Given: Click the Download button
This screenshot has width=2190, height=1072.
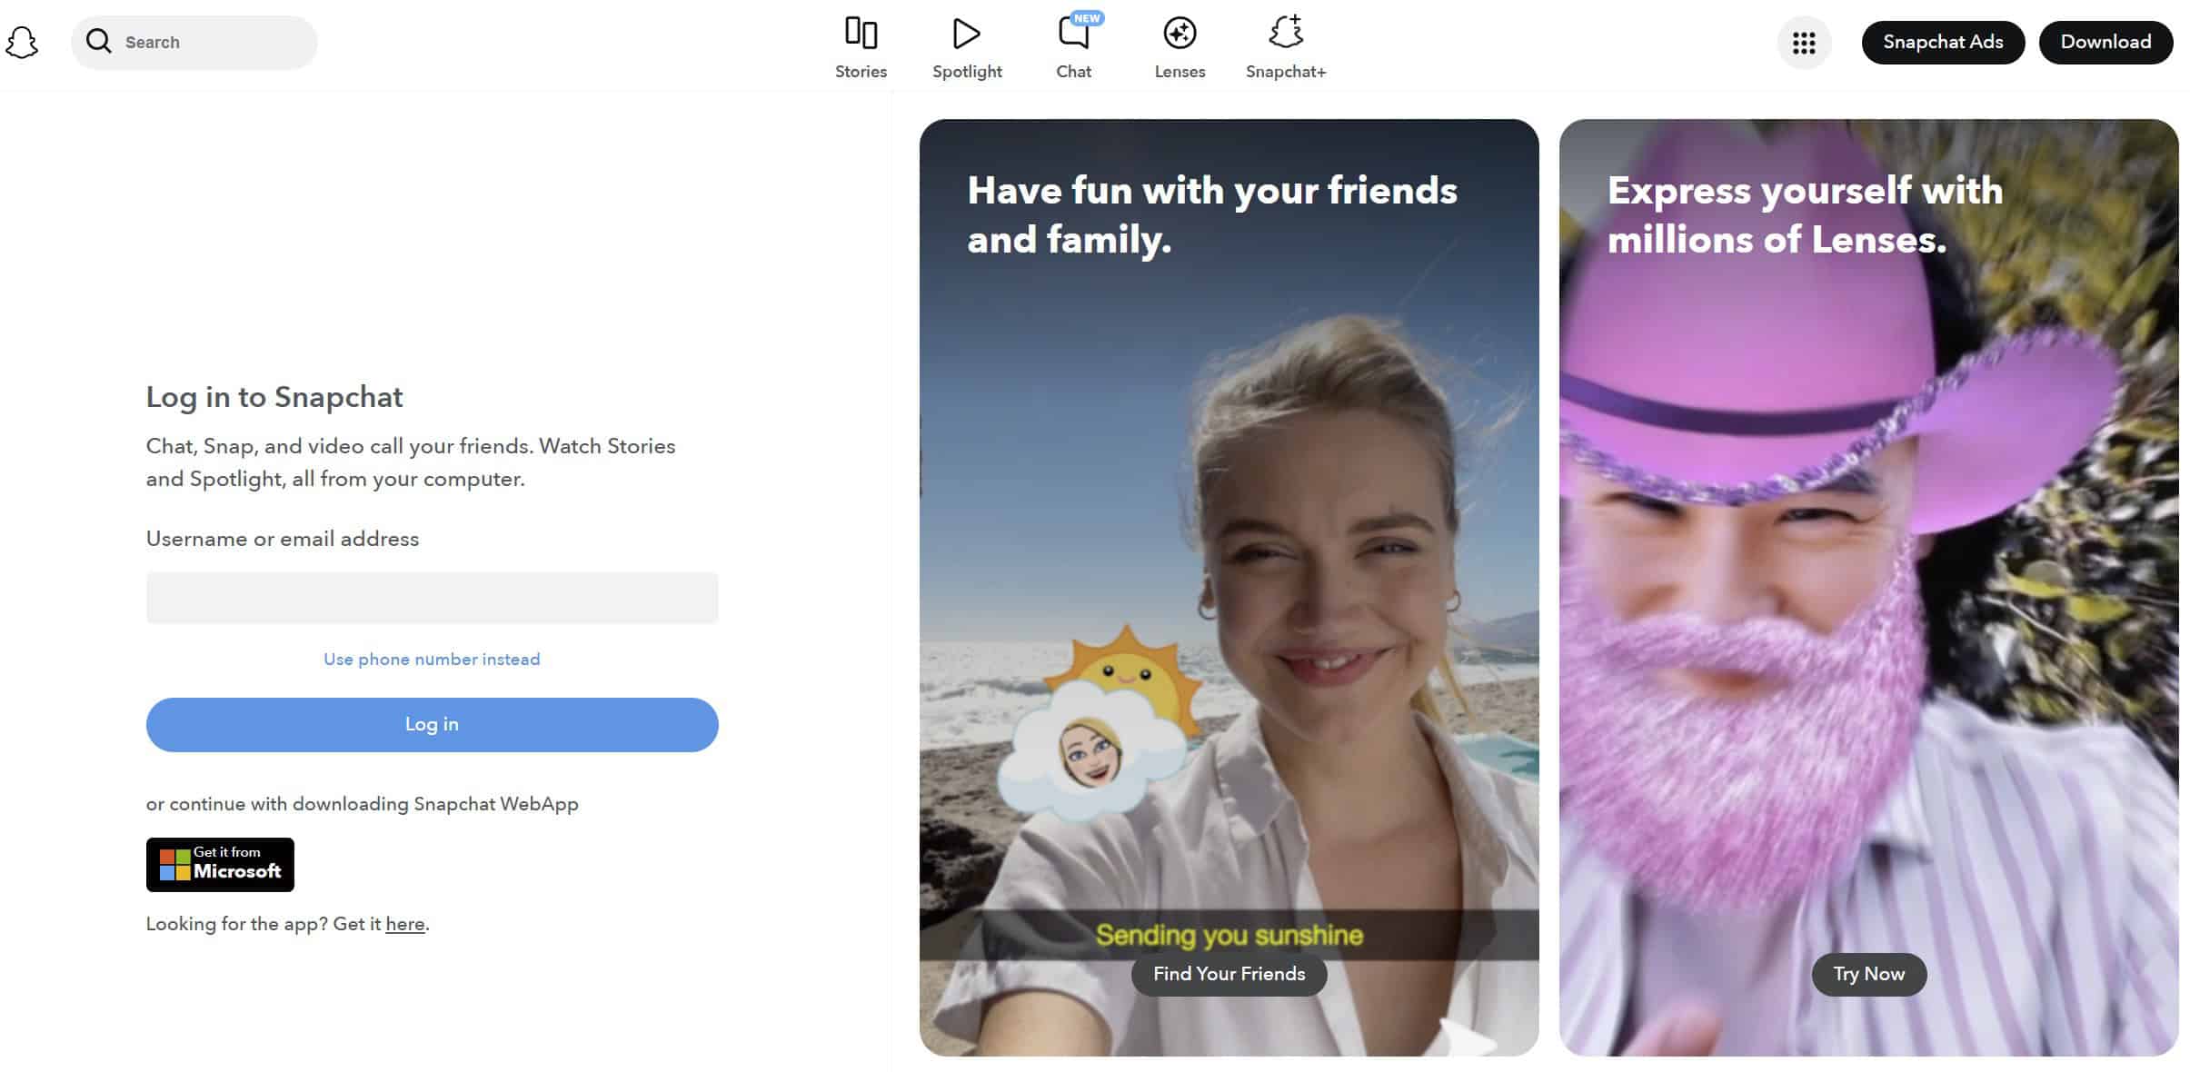Looking at the screenshot, I should [2105, 42].
